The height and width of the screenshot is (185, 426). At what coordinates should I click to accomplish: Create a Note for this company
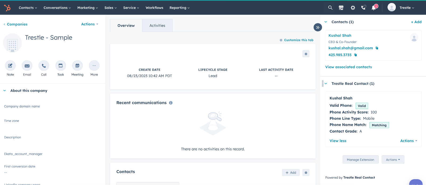click(x=10, y=66)
